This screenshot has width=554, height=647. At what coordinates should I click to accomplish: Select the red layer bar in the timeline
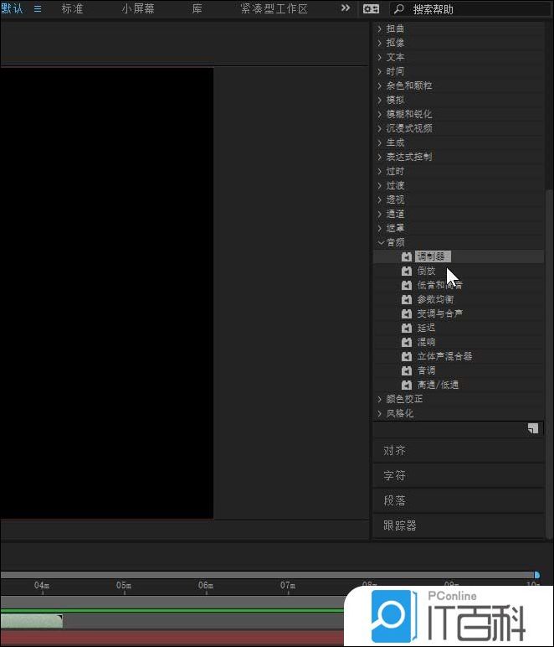coord(172,638)
